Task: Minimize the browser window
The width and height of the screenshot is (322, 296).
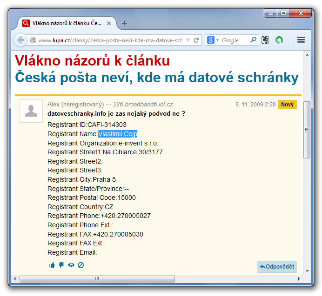Action: pyautogui.click(x=271, y=13)
